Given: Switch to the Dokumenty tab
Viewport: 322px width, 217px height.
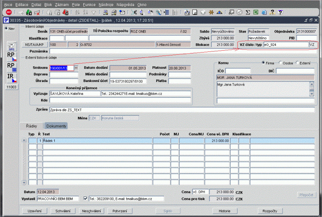Looking at the screenshot, I should (56, 126).
